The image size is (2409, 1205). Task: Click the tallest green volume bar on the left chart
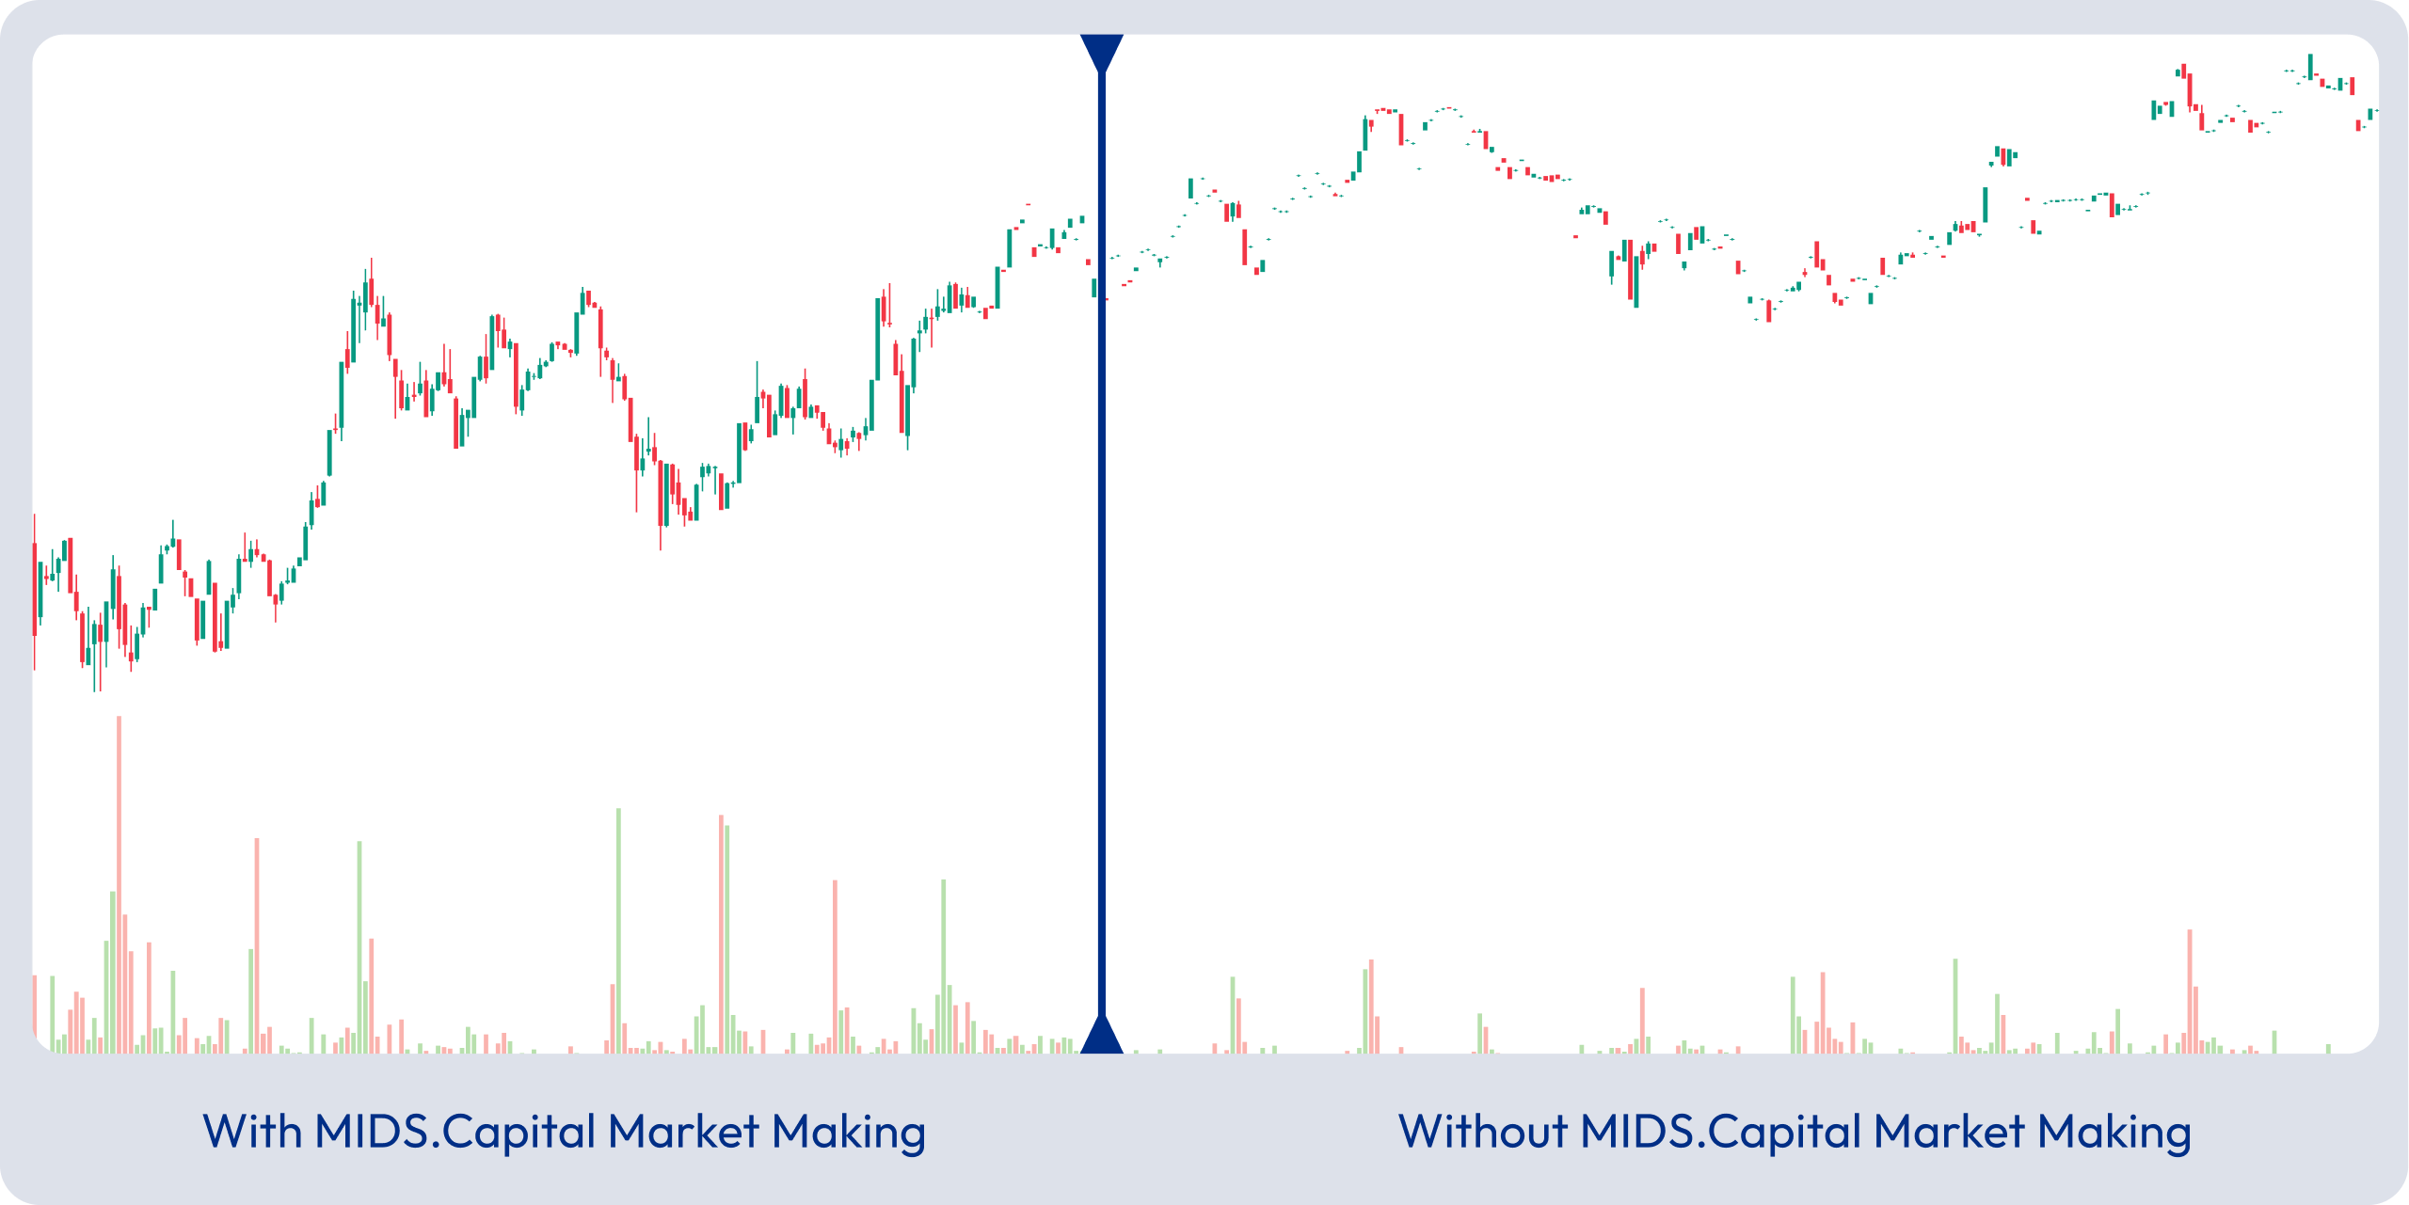(x=618, y=929)
